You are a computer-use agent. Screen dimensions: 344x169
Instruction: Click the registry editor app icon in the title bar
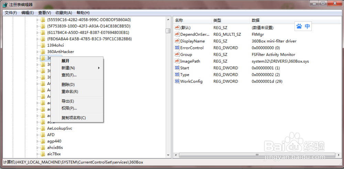pyautogui.click(x=4, y=4)
